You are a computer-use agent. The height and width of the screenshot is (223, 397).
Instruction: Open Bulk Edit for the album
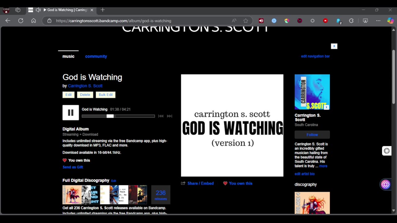coord(106,95)
